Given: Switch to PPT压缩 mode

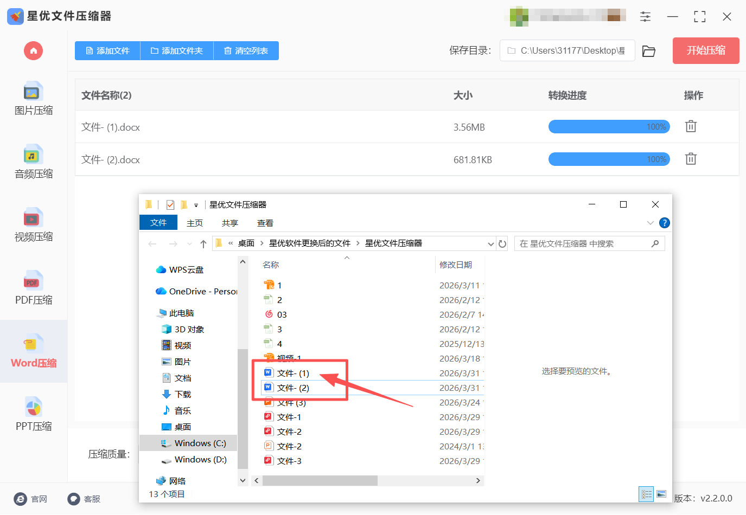Looking at the screenshot, I should click(33, 415).
